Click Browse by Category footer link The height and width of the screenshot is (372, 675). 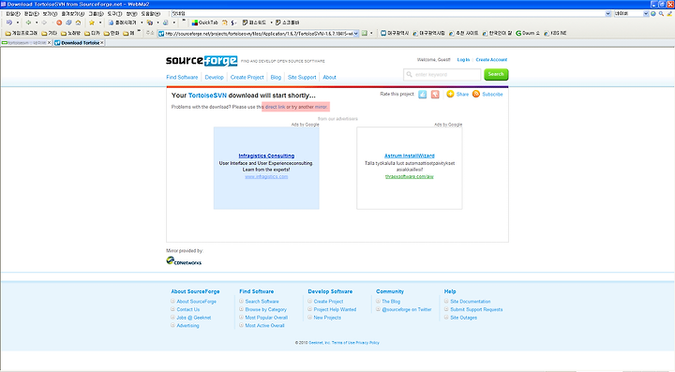coord(265,309)
